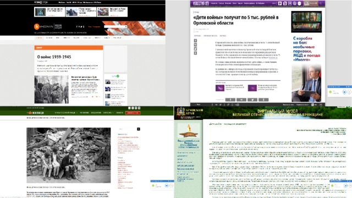Click the gray Twitter share button under the article

point(252,100)
